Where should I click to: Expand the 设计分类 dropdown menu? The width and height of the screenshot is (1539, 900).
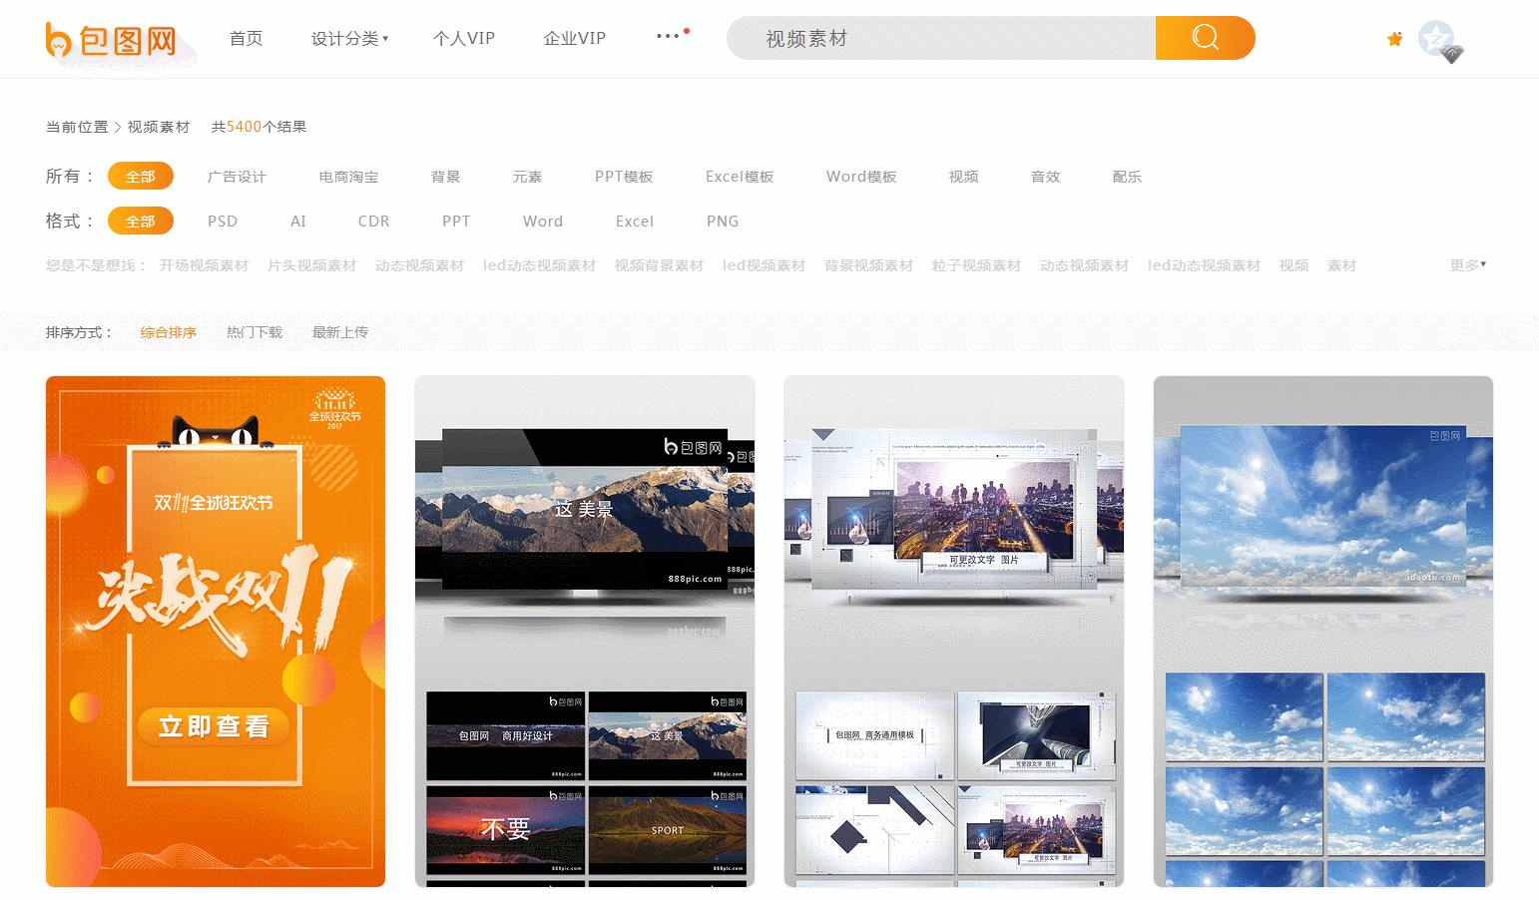point(349,38)
